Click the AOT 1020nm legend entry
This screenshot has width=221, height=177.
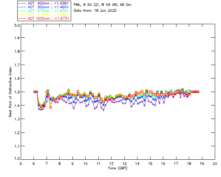click(44, 18)
